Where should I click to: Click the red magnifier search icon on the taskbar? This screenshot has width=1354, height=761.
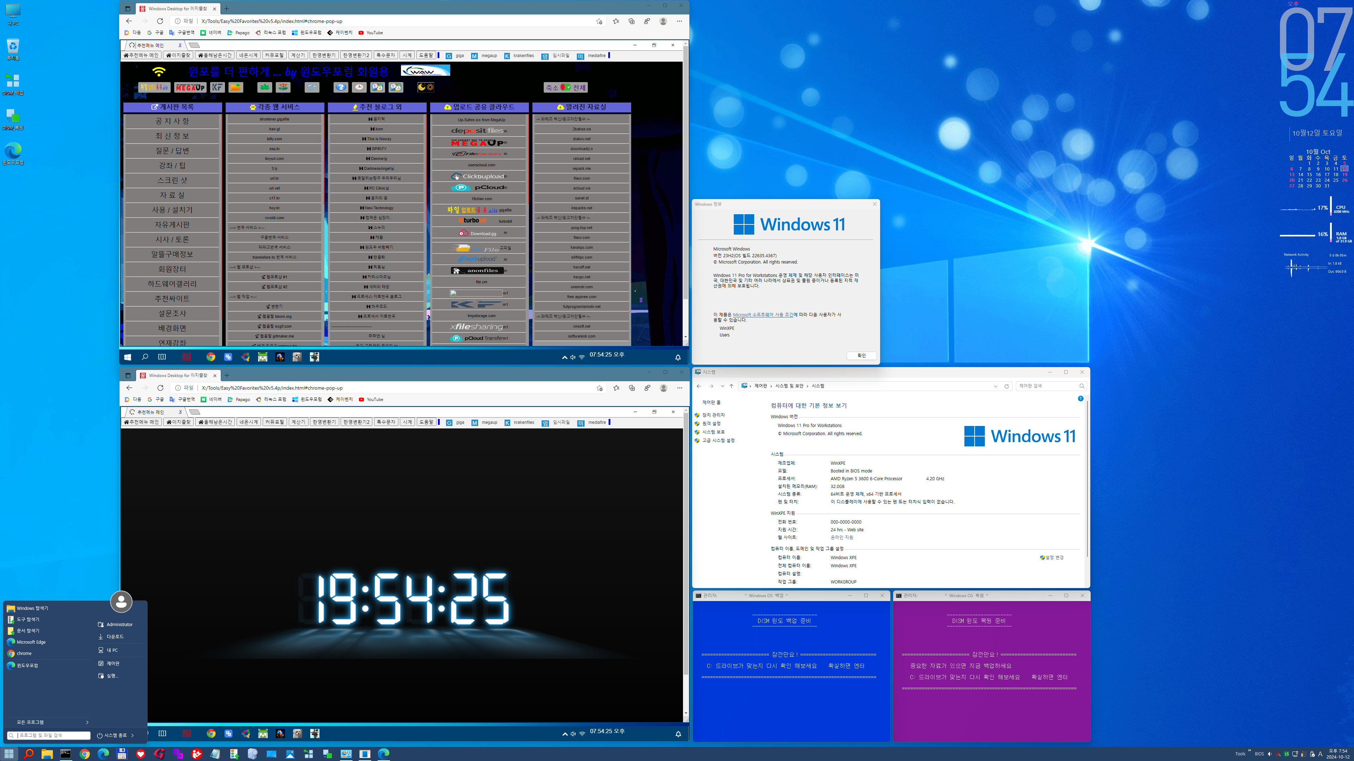click(x=28, y=754)
